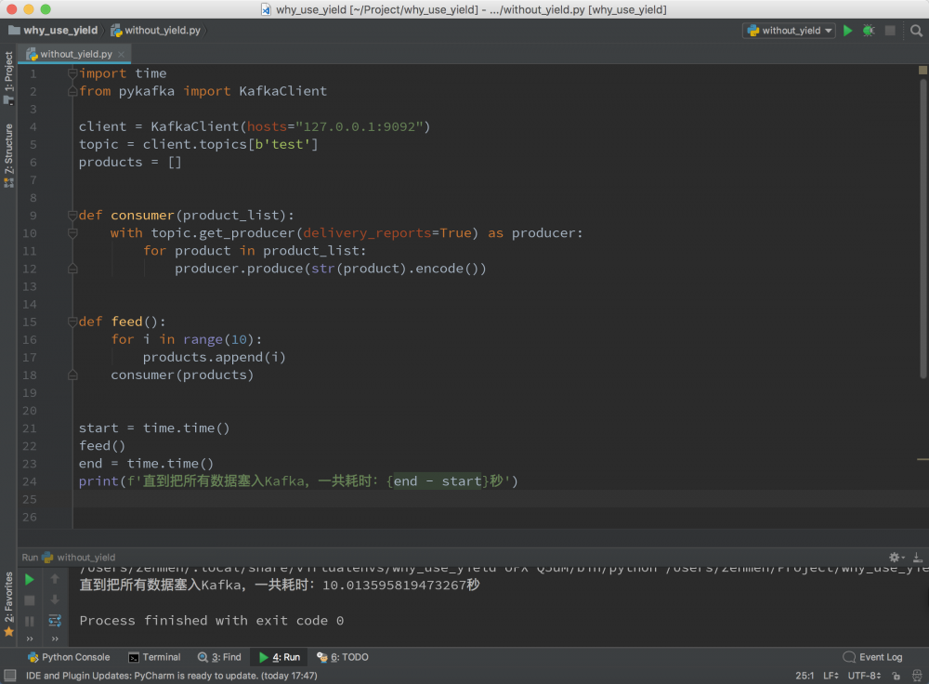Toggle tool window bars at bottom-left corner

[x=9, y=676]
